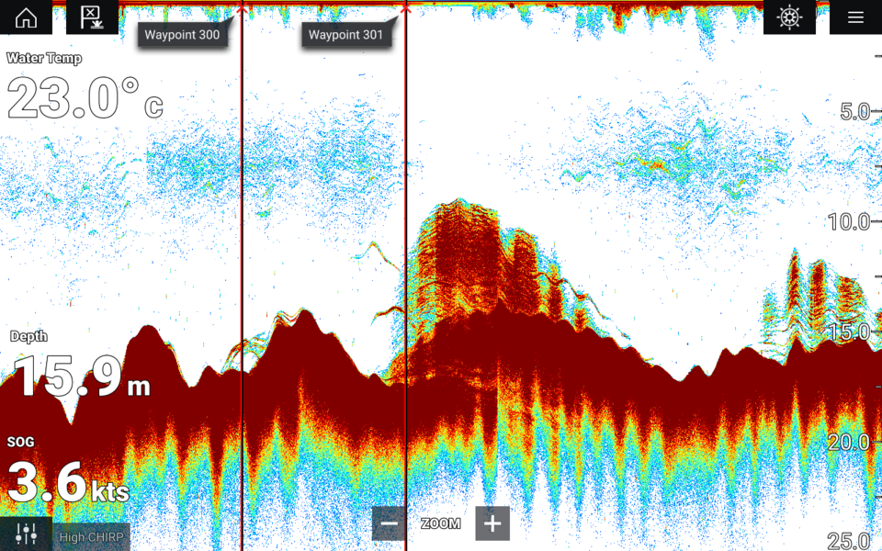Open the hamburger menu
This screenshot has width=882, height=551.
click(855, 17)
